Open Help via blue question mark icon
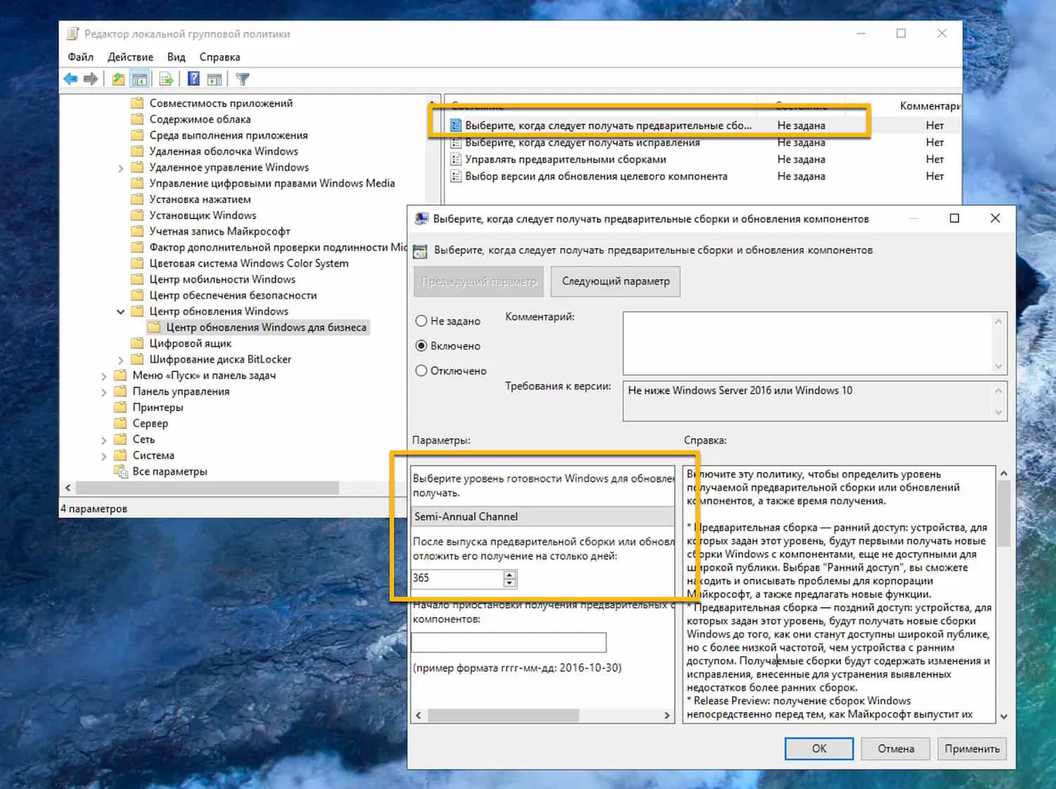The width and height of the screenshot is (1056, 789). (x=194, y=79)
